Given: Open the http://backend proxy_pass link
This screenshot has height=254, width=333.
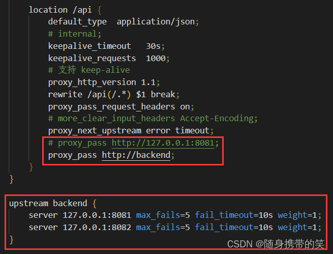Looking at the screenshot, I should (x=136, y=155).
